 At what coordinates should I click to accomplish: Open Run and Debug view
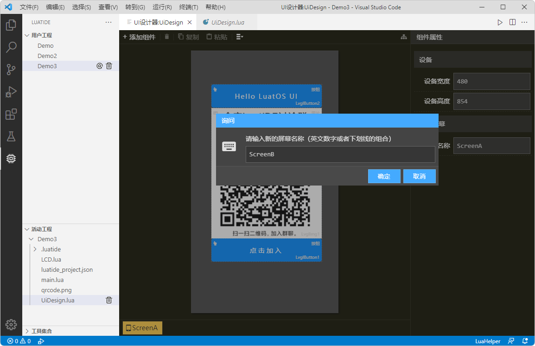click(x=11, y=92)
